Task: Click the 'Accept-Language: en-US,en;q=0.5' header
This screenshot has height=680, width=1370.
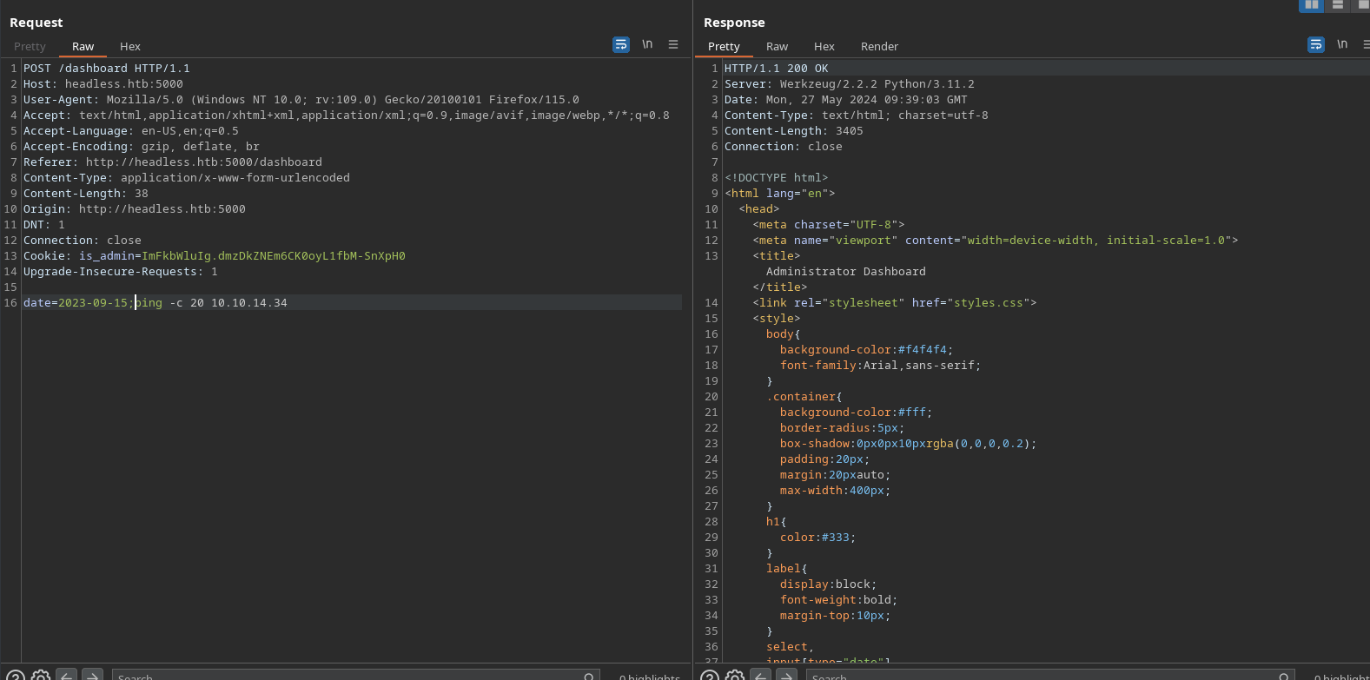Action: 131,131
